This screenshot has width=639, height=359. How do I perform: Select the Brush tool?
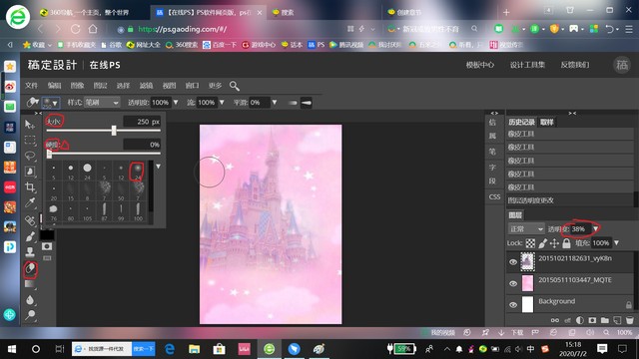30,236
